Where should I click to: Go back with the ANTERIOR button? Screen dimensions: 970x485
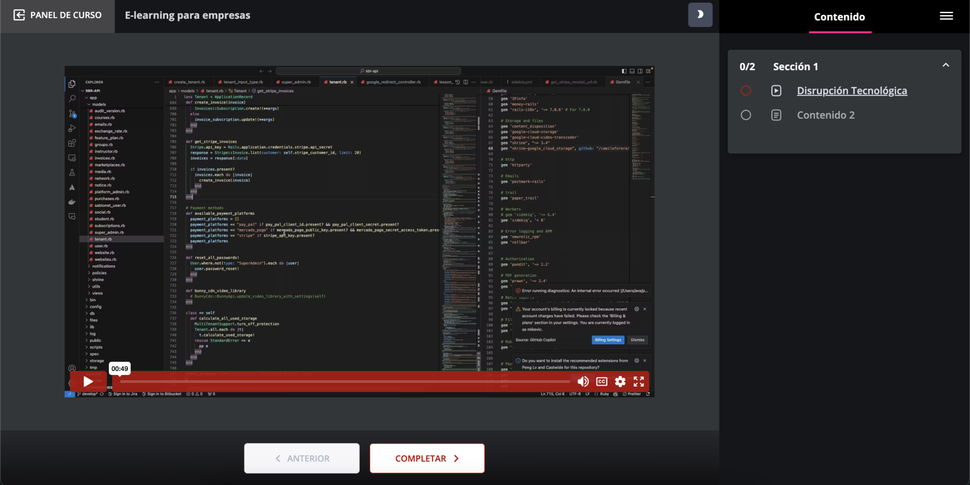point(302,458)
